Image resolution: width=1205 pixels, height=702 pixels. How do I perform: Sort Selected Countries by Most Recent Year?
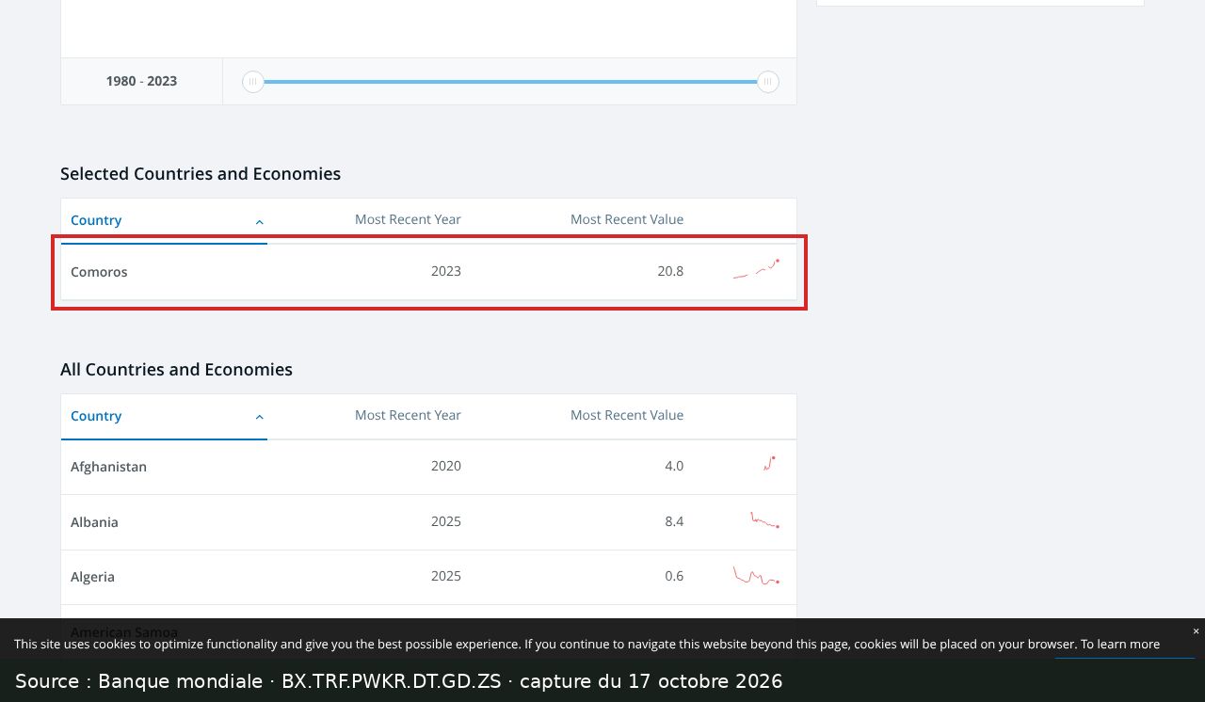click(x=408, y=219)
